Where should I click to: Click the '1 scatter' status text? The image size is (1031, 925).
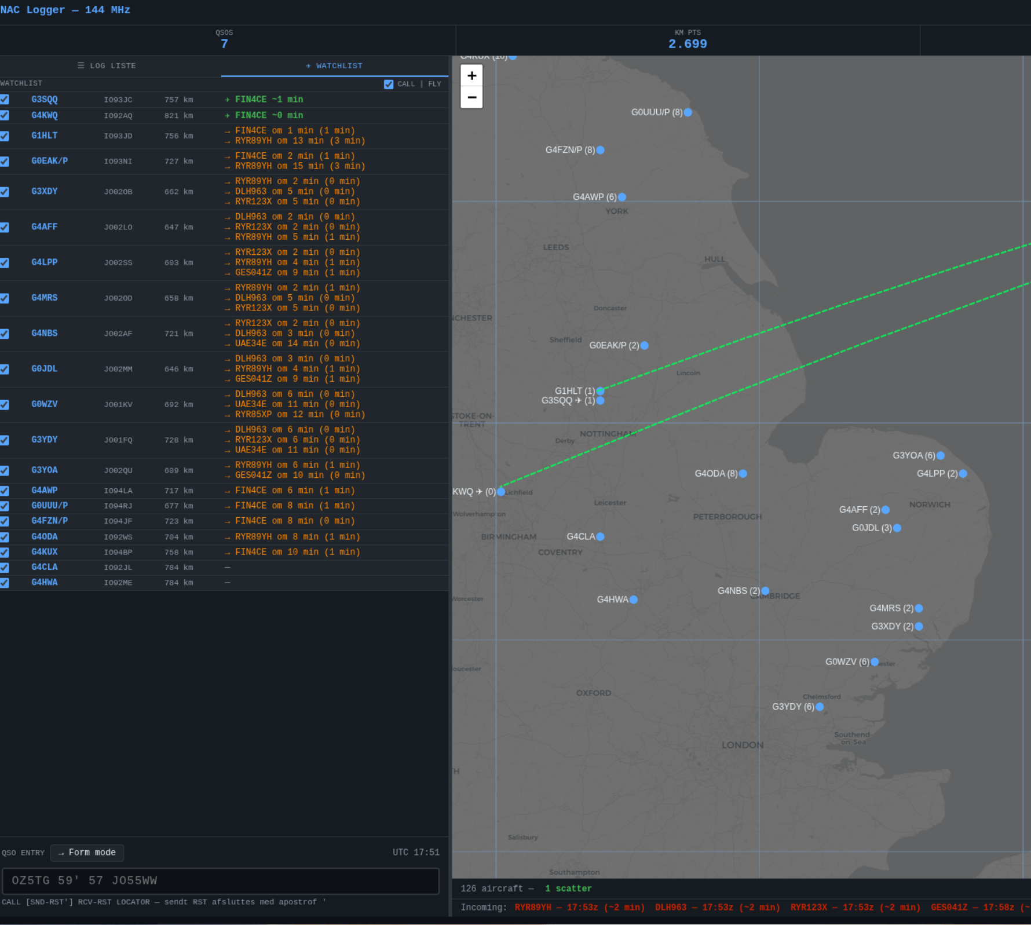click(x=568, y=889)
